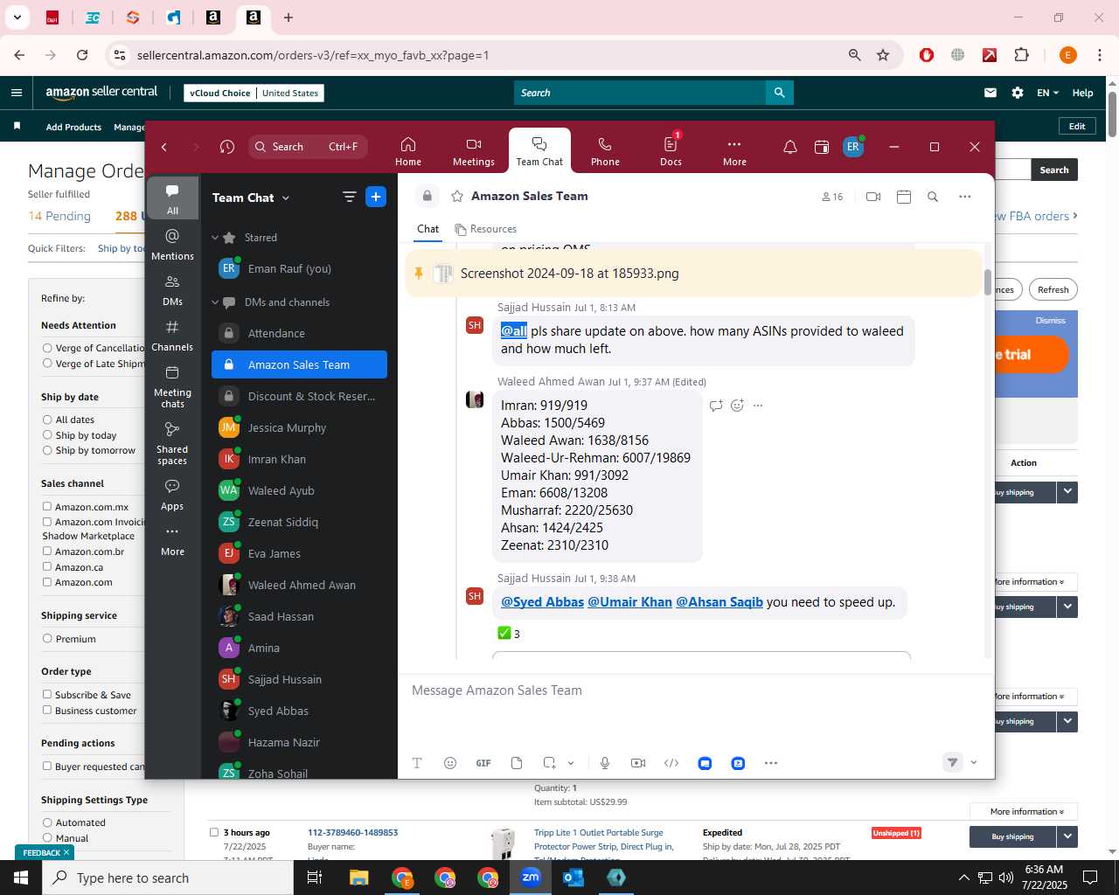The image size is (1119, 895).
Task: Open Zoom notifications bell
Action: (x=790, y=147)
